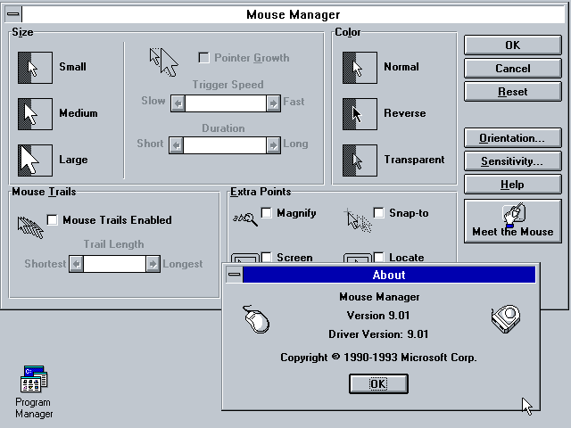Choose the Normal pointer color icon
571x428 pixels.
point(360,68)
